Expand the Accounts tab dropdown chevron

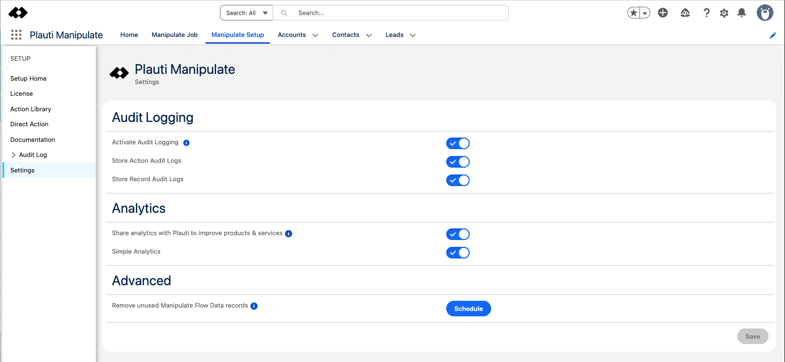(315, 35)
